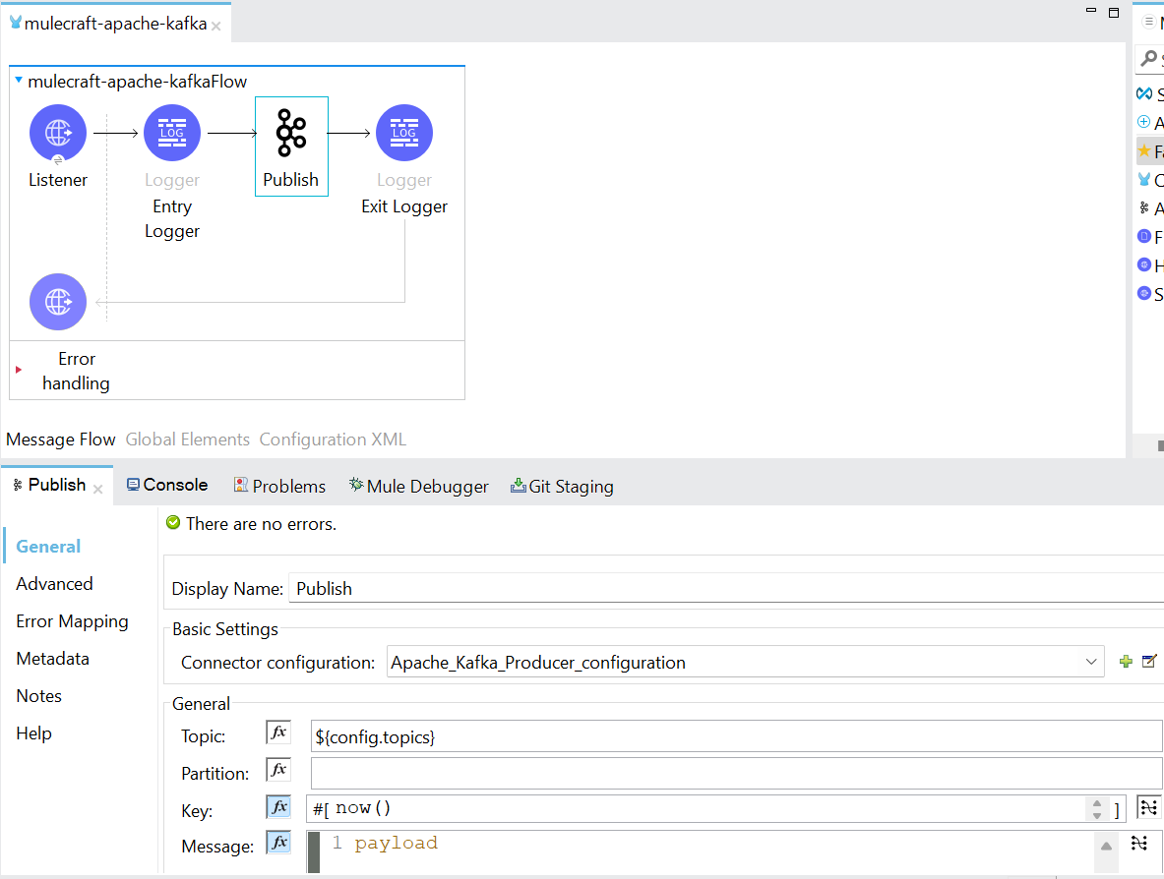Toggle fx expression mode for Topic

click(278, 732)
